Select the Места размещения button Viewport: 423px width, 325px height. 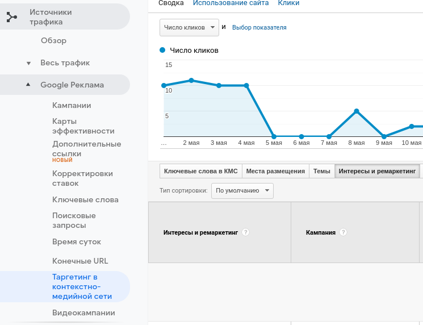[275, 171]
